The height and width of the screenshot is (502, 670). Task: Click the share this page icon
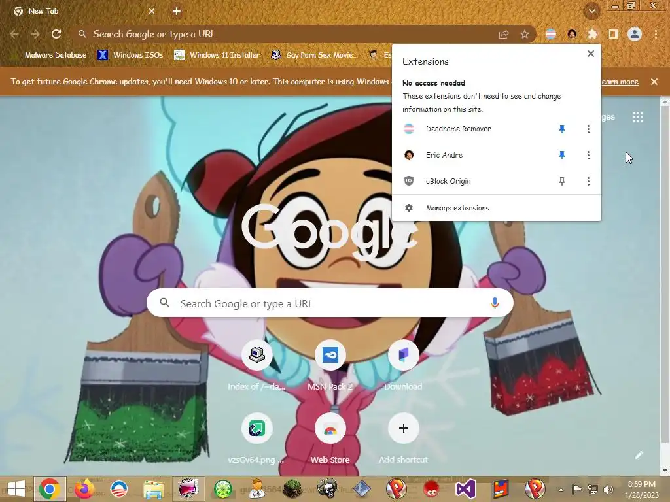(504, 34)
